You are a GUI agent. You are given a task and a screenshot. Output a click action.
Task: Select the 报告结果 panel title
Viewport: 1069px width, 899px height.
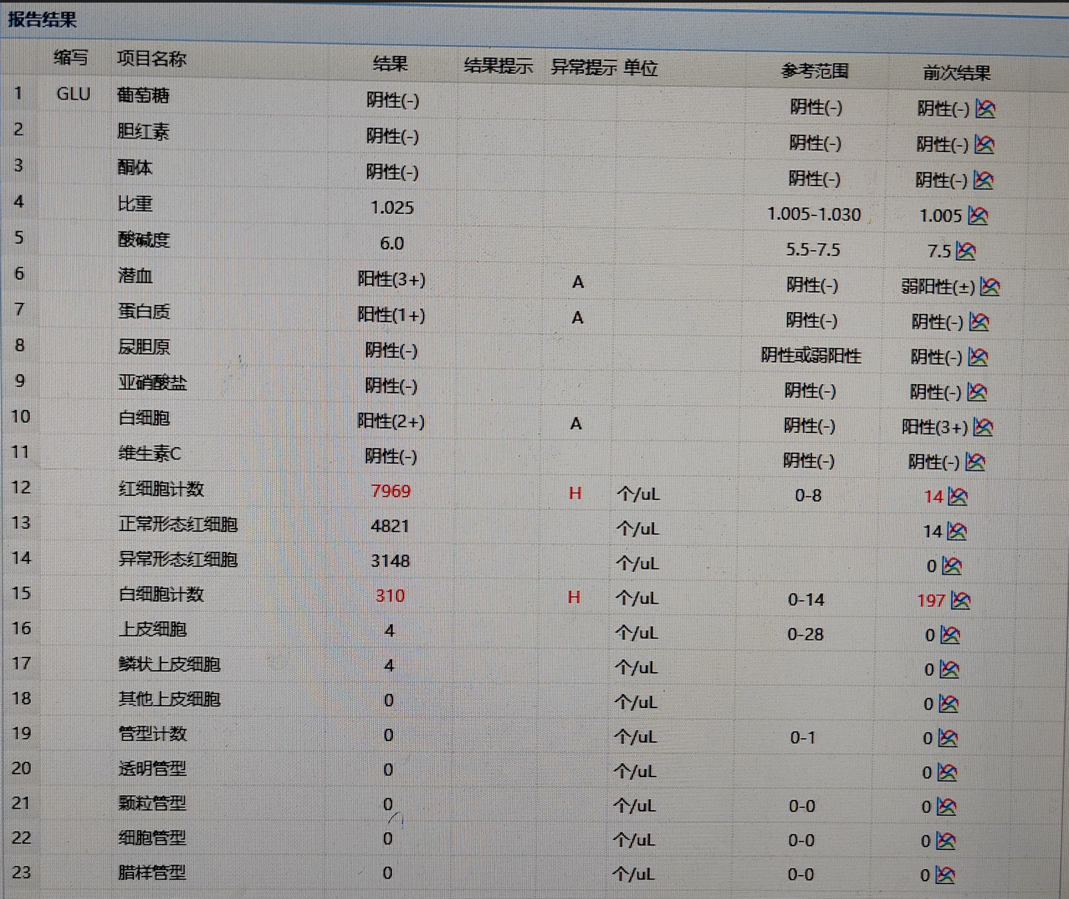pos(43,19)
